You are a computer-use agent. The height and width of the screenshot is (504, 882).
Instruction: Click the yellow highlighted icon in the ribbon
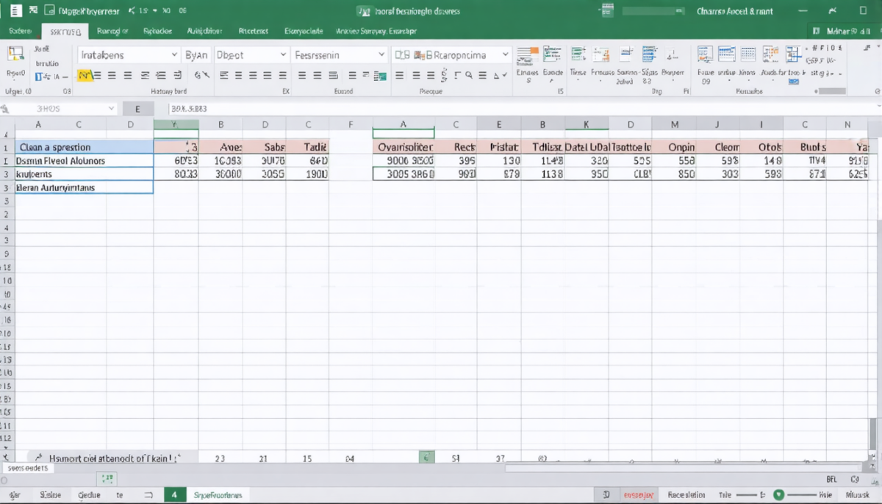85,75
